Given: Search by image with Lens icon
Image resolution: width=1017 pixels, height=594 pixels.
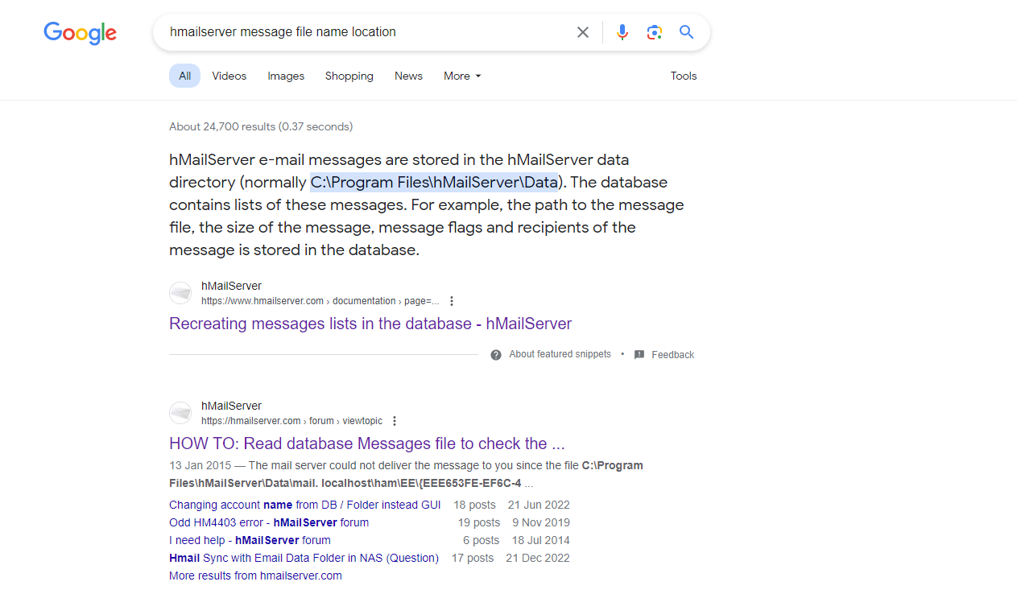Looking at the screenshot, I should [x=654, y=32].
